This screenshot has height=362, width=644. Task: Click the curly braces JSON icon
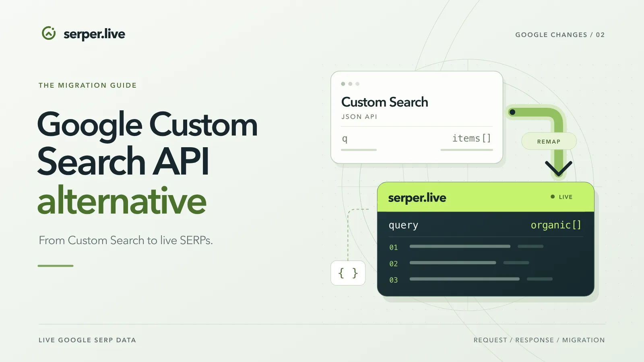(348, 273)
